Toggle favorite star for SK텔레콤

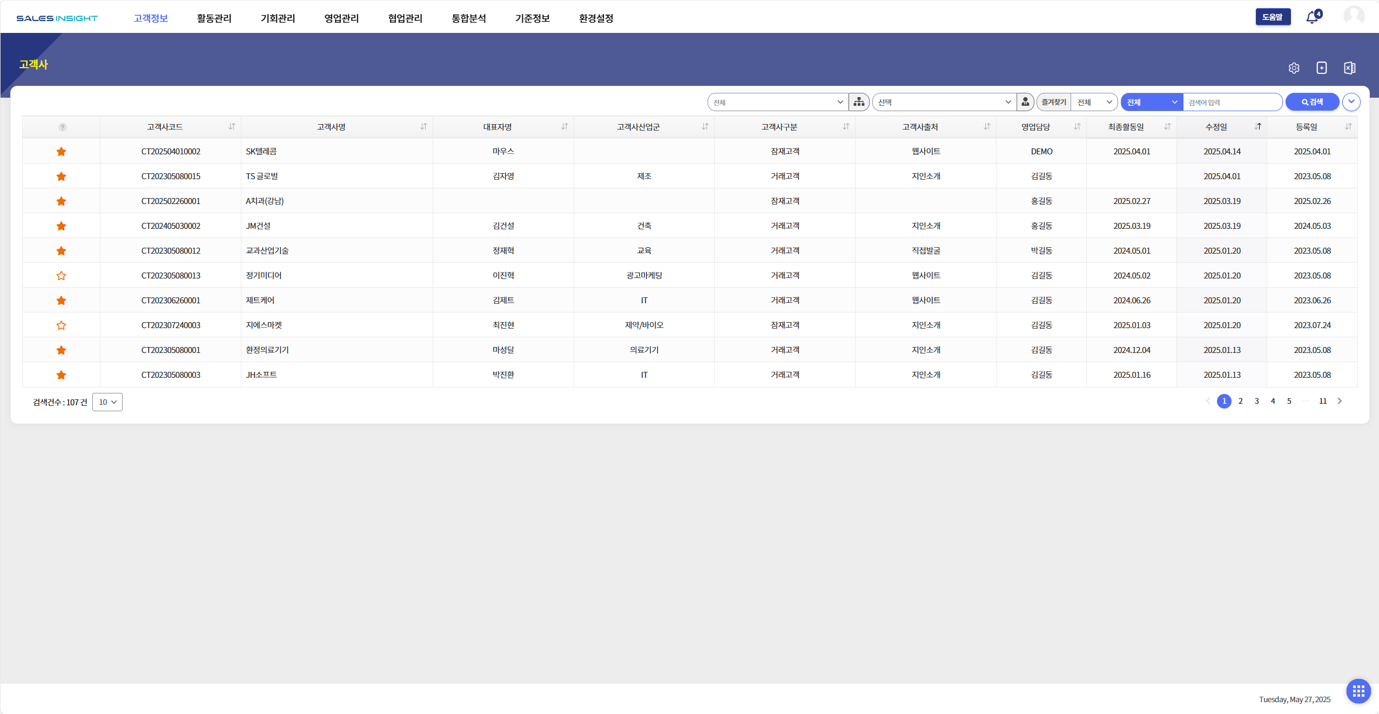pyautogui.click(x=61, y=152)
